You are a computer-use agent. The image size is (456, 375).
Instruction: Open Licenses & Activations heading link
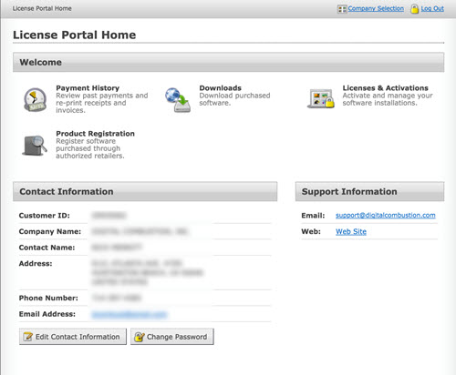(385, 88)
